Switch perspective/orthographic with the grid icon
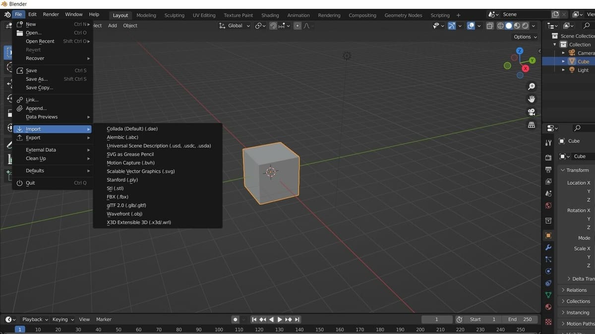Screen dimensions: 595x334 [x=532, y=125]
